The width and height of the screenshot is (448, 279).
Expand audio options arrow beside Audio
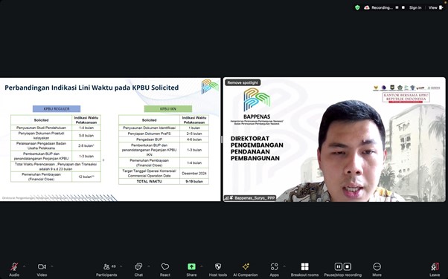point(24,266)
